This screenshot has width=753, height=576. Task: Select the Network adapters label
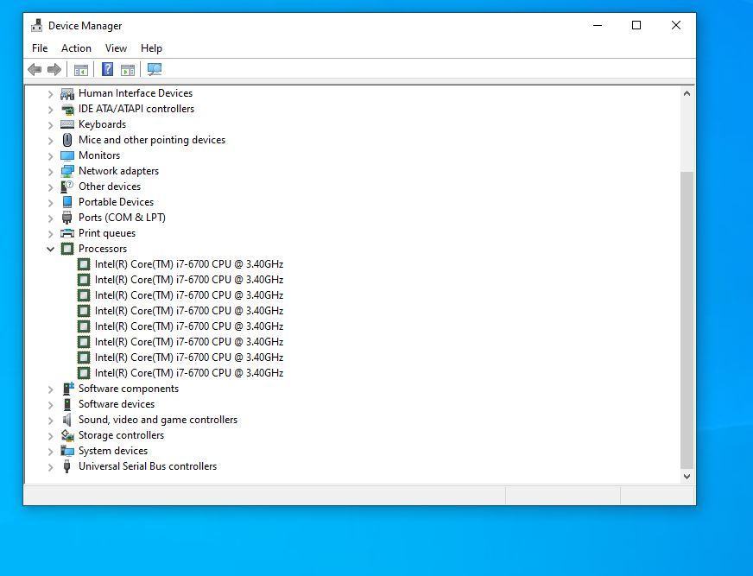[x=118, y=171]
